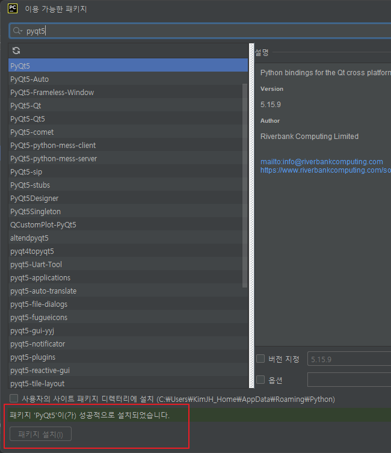Select pyqt5-tile-layout package
The height and width of the screenshot is (453, 391).
(x=128, y=383)
